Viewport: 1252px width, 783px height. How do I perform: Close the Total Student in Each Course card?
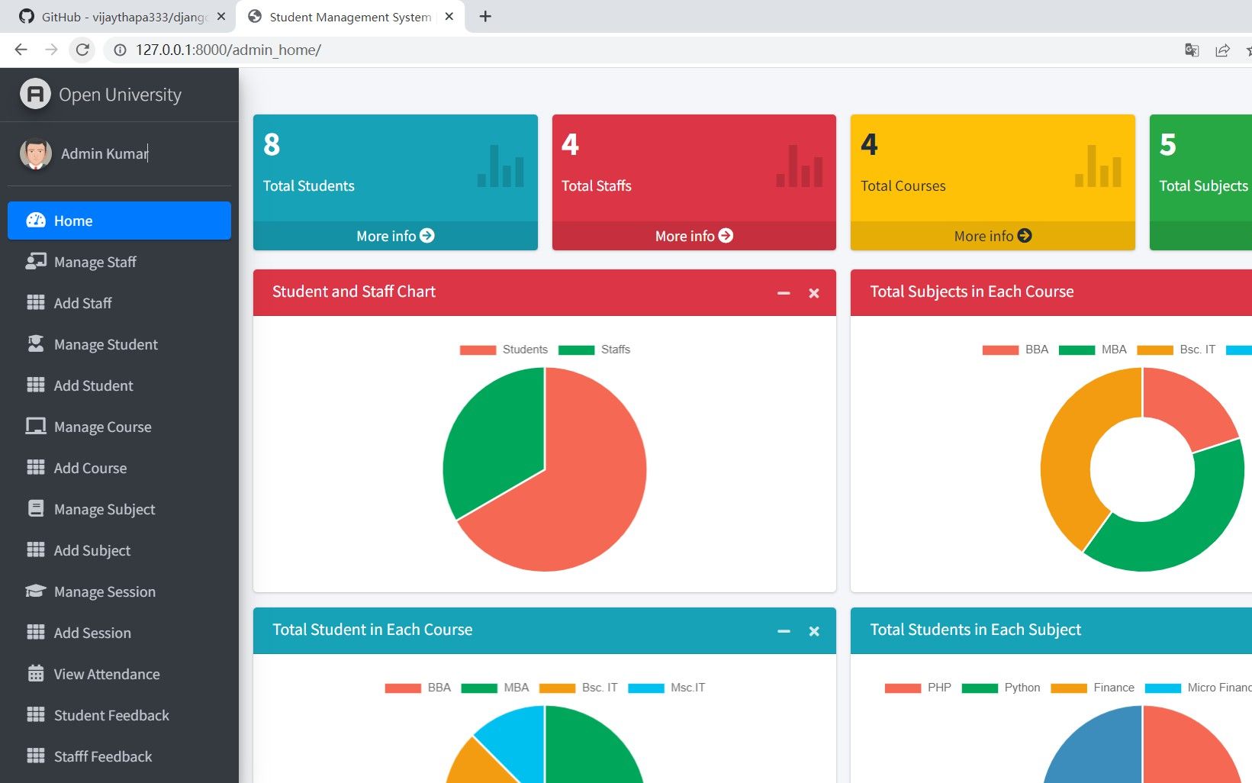[814, 631]
